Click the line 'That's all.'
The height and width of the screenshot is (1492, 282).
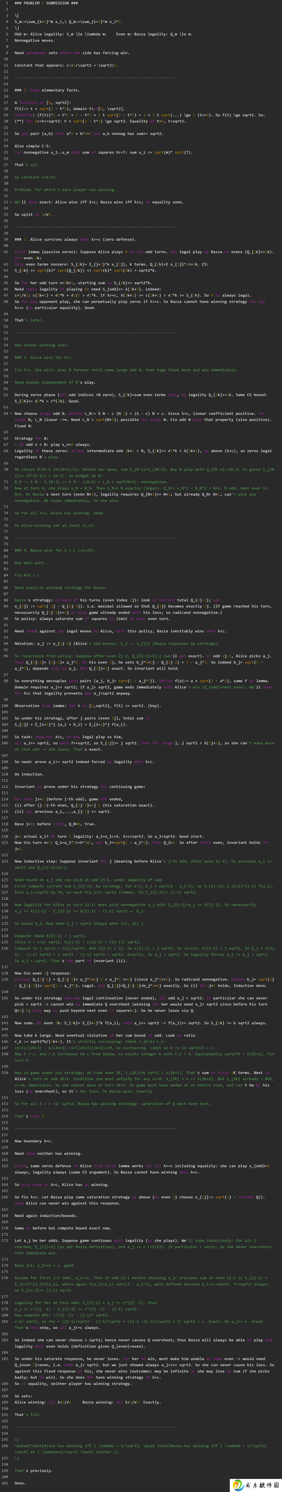[x=27, y=165]
